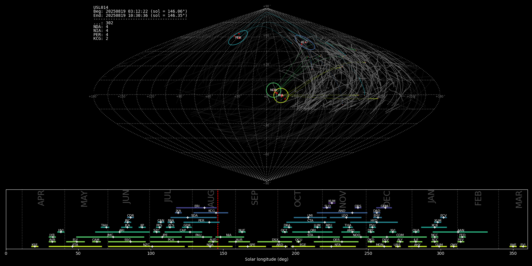Click the QUA shower marker in timeline
Screen dimensions: 532x266
coord(416,232)
